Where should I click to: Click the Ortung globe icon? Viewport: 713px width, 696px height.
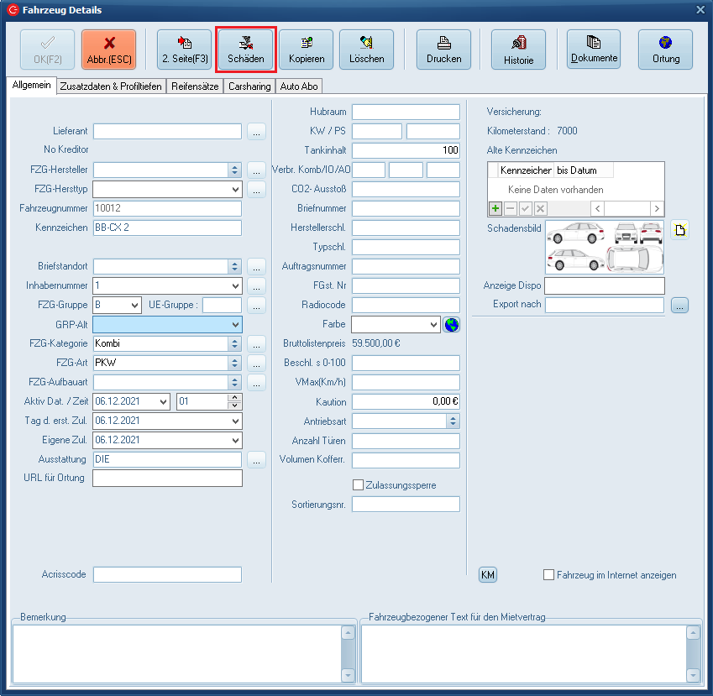point(665,50)
